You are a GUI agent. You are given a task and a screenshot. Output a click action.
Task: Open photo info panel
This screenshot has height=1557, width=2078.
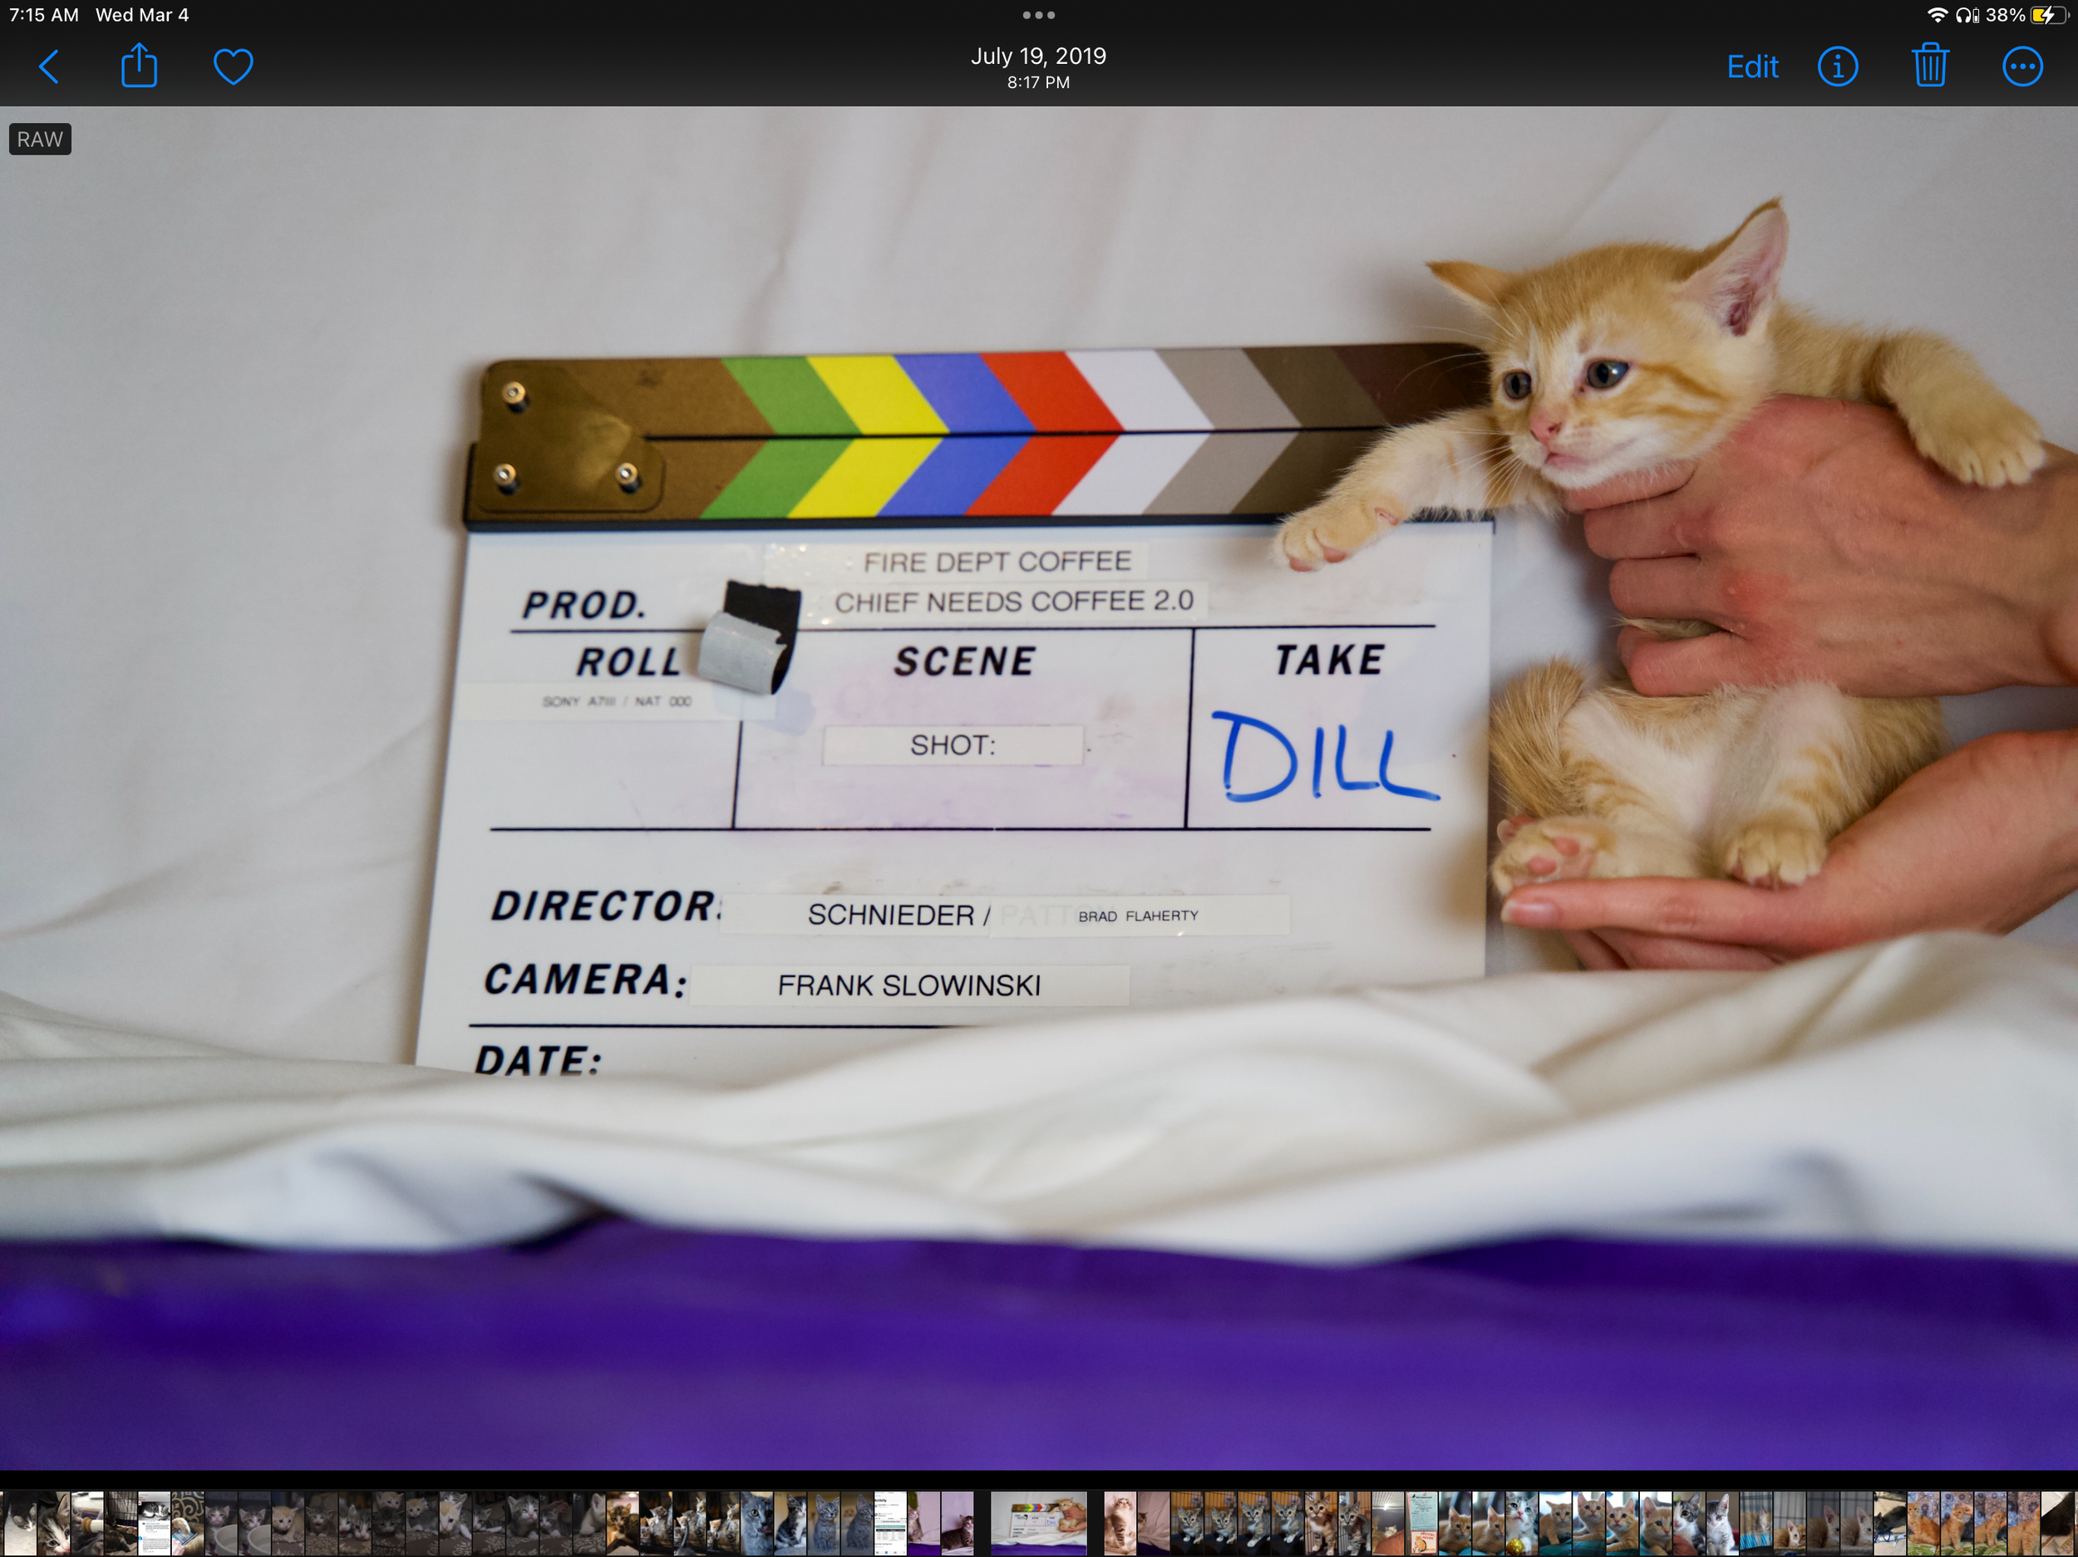tap(1838, 66)
